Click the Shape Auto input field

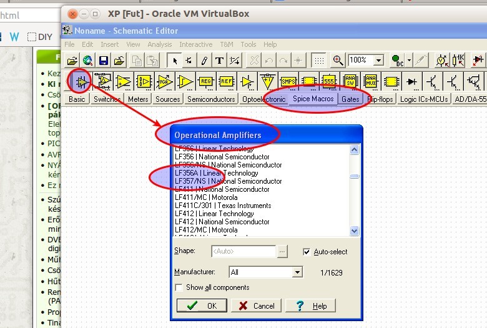point(243,251)
